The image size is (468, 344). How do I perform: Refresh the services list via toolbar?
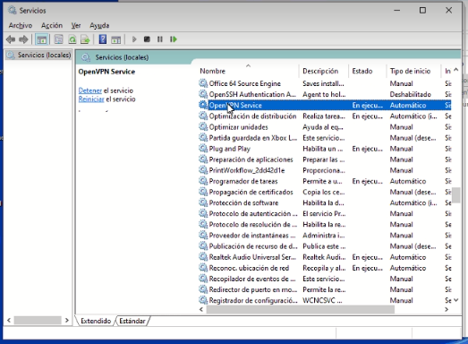tap(72, 39)
